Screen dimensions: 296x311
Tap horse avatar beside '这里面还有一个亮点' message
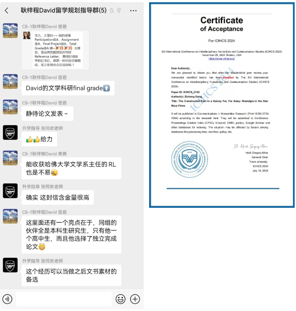pyautogui.click(x=10, y=216)
